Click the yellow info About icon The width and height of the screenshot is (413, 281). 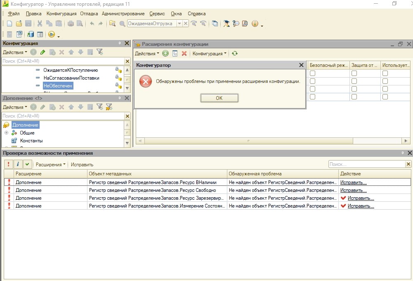pyautogui.click(x=255, y=24)
